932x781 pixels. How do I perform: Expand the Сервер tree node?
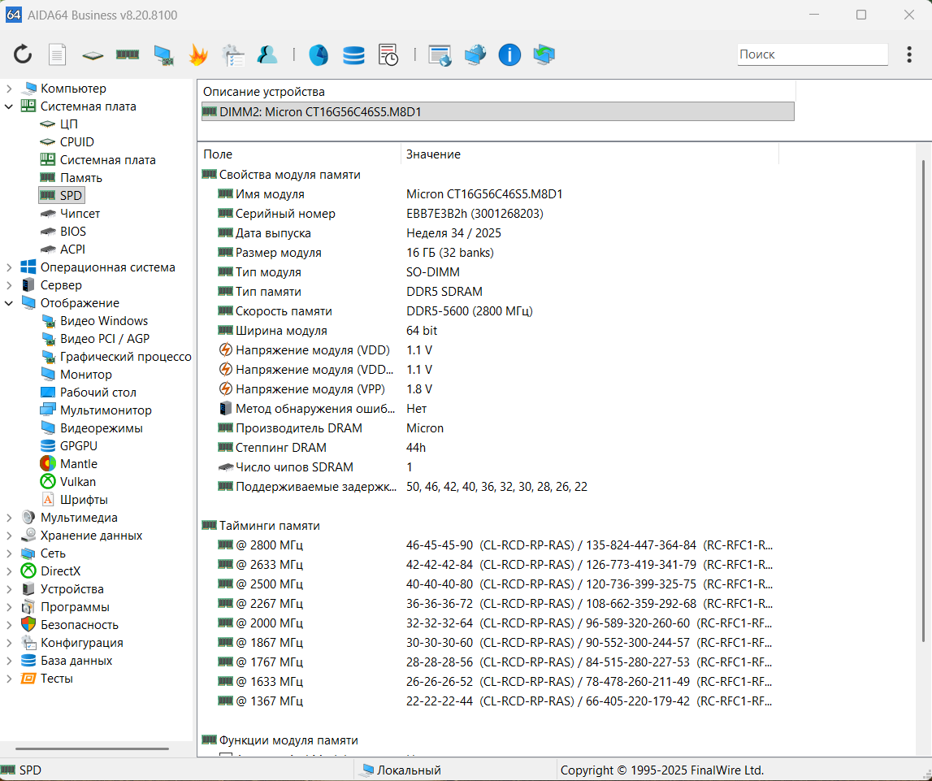pyautogui.click(x=8, y=285)
